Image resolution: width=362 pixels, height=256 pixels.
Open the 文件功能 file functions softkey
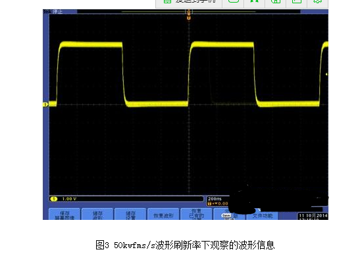tap(262, 216)
